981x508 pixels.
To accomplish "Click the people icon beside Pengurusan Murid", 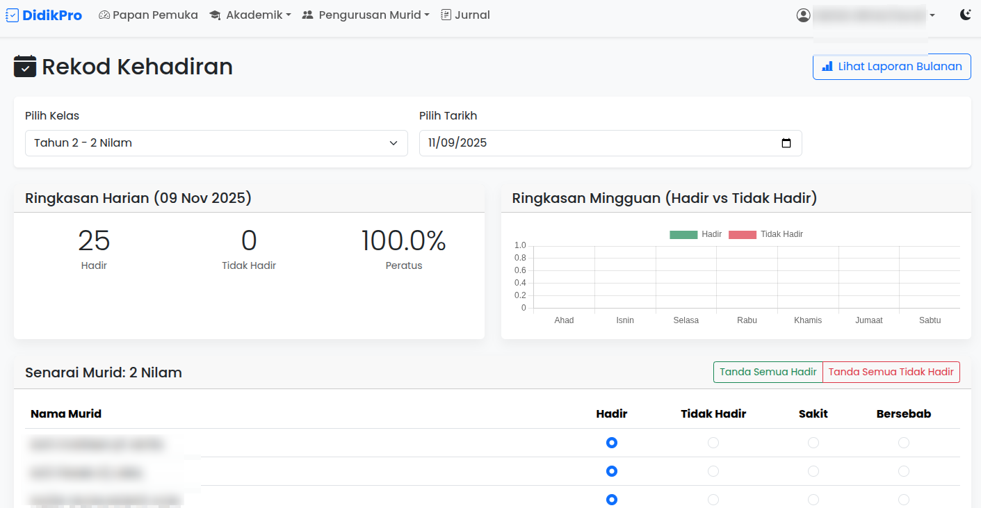I will (x=307, y=14).
